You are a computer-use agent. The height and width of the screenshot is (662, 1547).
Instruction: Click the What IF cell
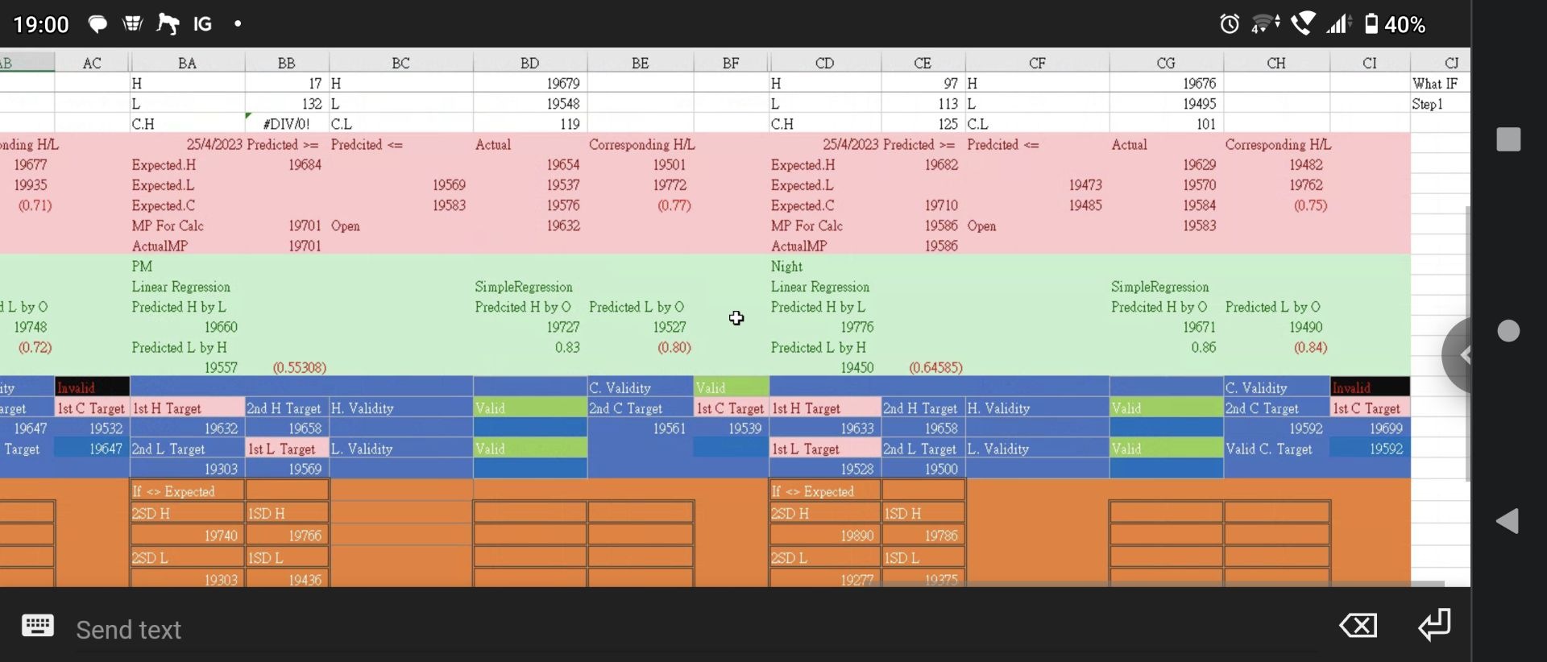click(x=1439, y=84)
